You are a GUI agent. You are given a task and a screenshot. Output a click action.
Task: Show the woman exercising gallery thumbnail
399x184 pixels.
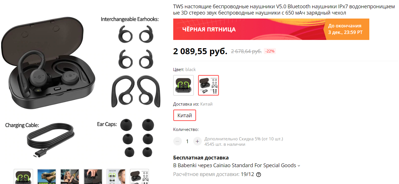[70, 176]
